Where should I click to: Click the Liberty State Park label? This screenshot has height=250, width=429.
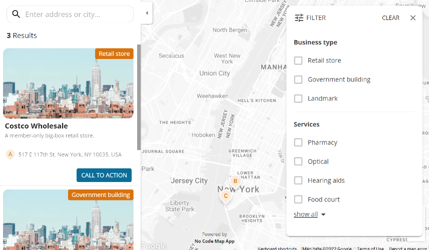pos(180,206)
